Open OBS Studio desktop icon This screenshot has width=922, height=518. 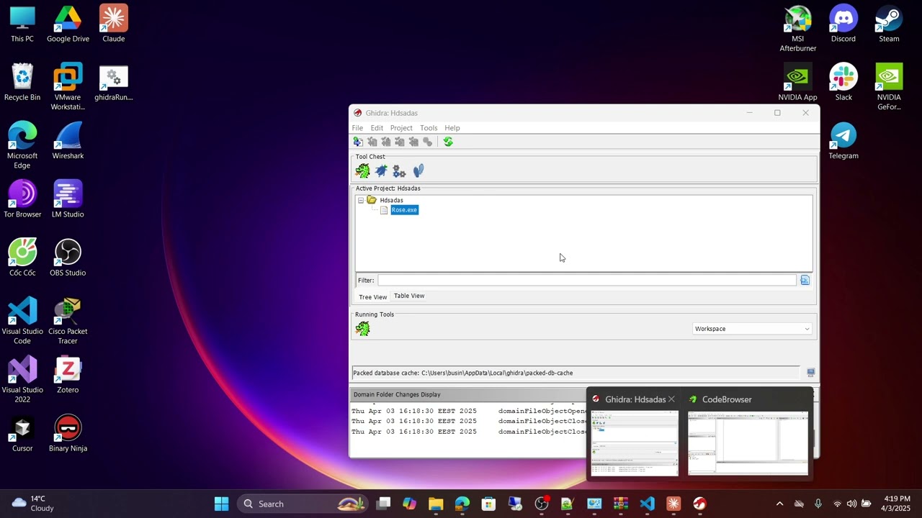pos(68,258)
